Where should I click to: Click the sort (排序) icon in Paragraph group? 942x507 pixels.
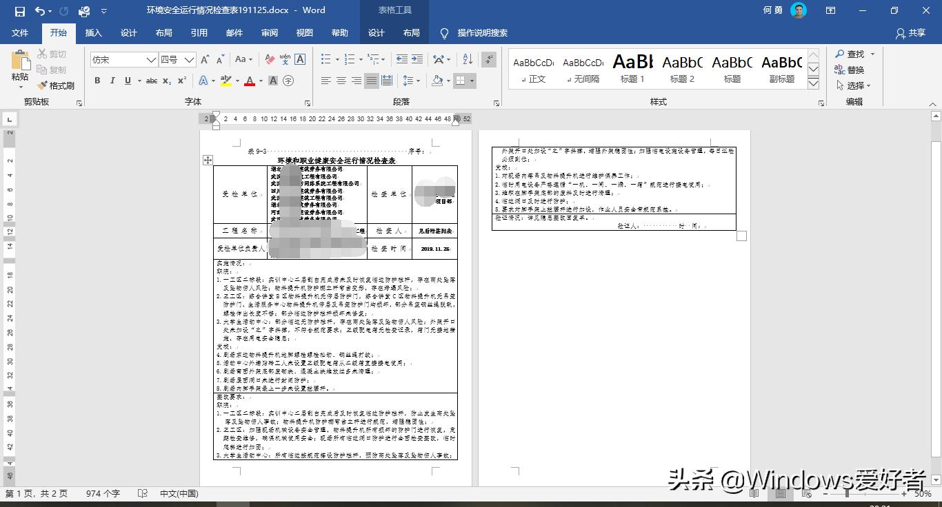click(x=467, y=60)
